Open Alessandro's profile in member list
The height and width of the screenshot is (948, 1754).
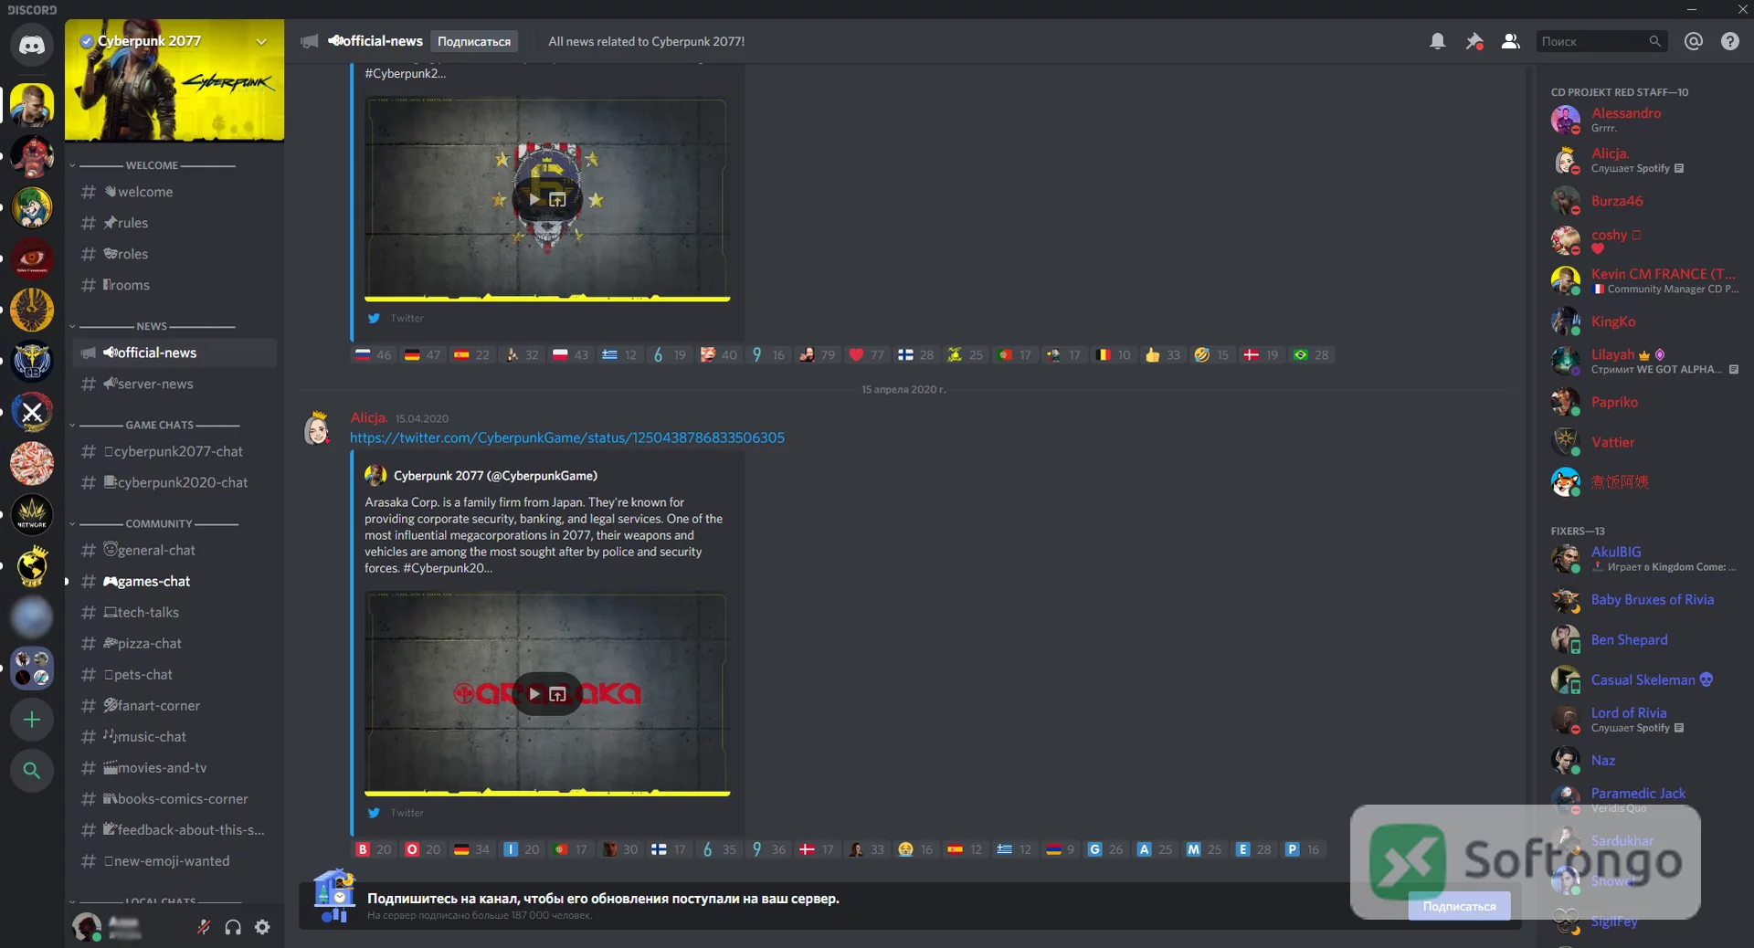pyautogui.click(x=1644, y=120)
